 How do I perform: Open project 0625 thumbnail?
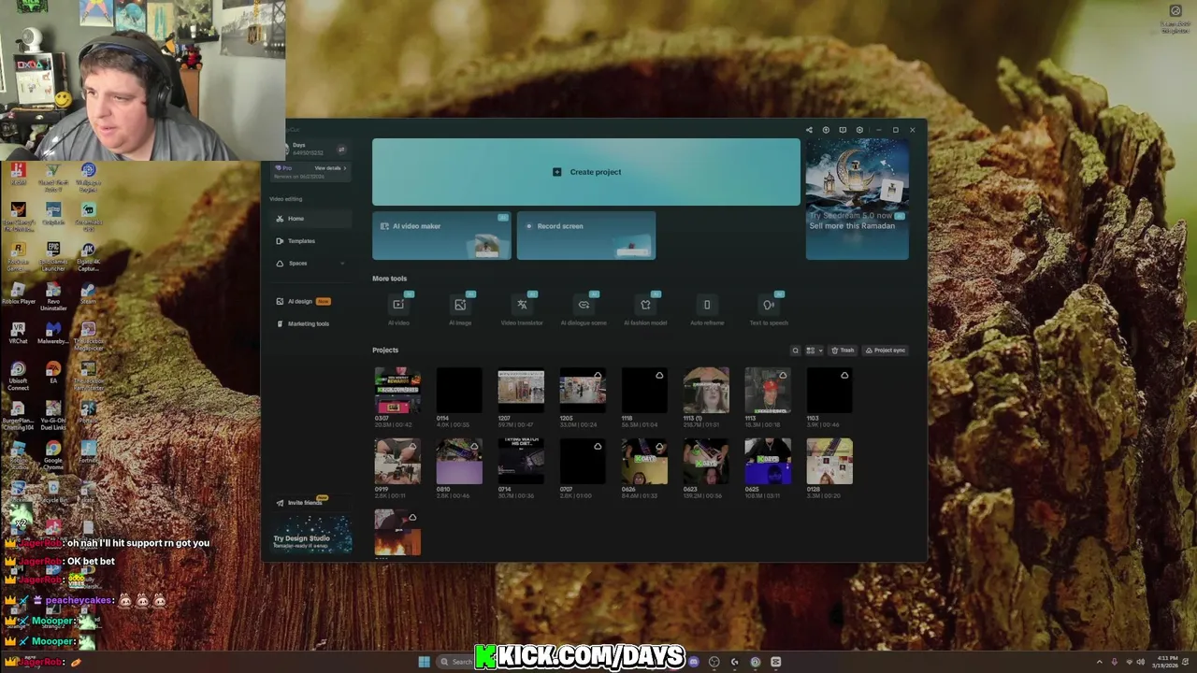point(768,462)
